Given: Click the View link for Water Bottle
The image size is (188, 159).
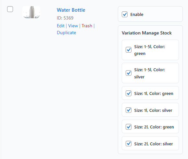Looking at the screenshot, I should click(73, 26).
